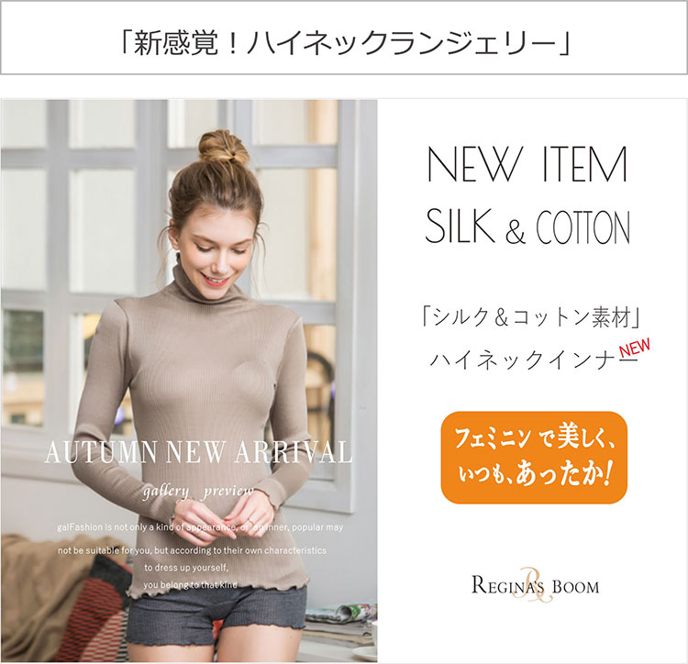
Task: Click the model's gray shorts
Action: (216, 615)
